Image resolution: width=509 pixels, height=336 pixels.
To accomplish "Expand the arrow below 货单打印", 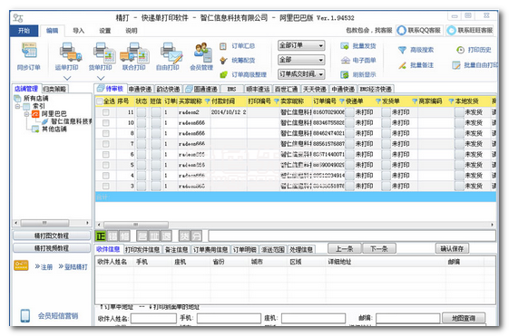I will tap(101, 78).
